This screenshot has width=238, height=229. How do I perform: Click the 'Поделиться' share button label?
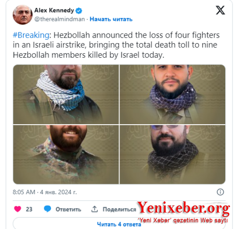point(119,209)
